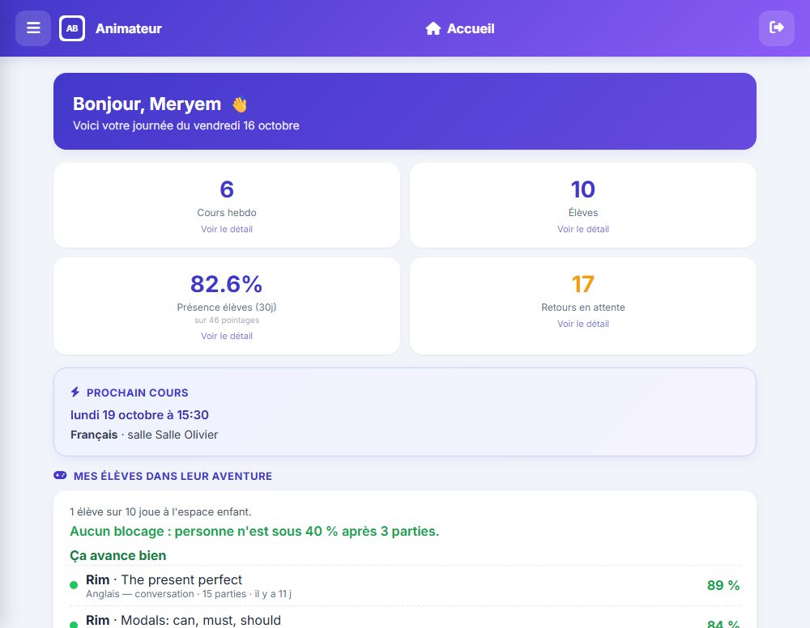Screen dimensions: 810x628
Task: Open Voir le détail under Cours hebdo
Action: [227, 229]
